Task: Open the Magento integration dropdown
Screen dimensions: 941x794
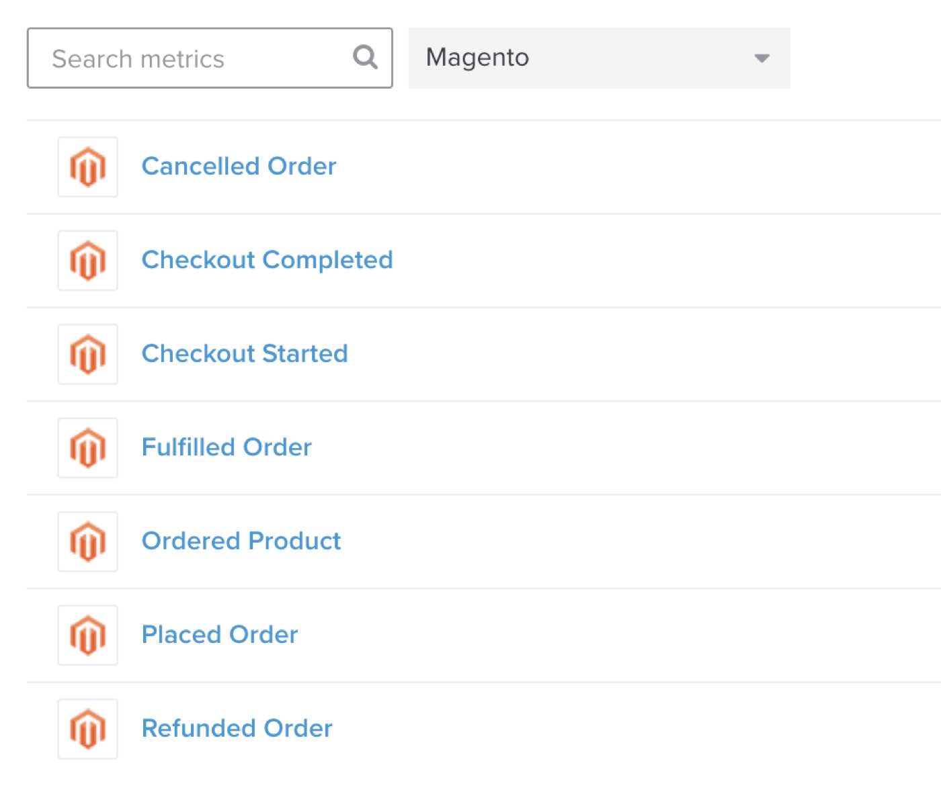Action: [x=598, y=58]
